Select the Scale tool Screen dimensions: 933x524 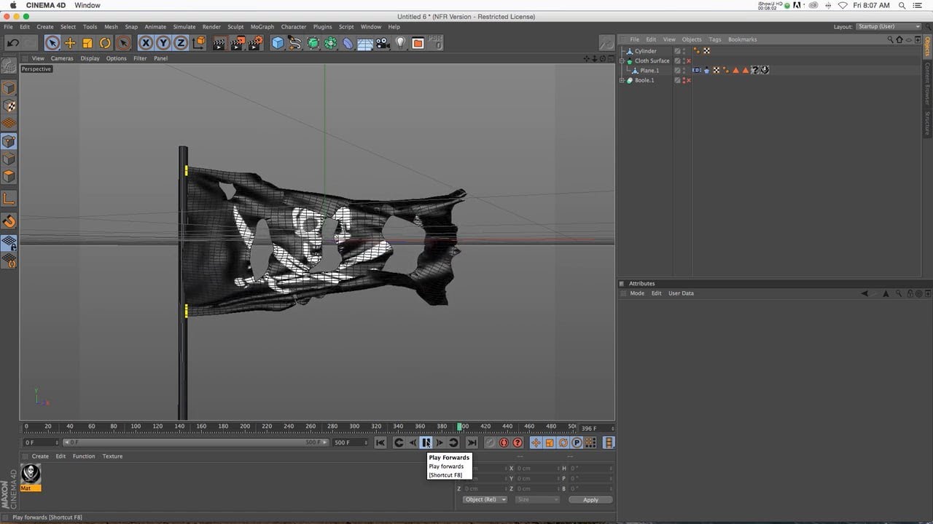click(x=87, y=43)
